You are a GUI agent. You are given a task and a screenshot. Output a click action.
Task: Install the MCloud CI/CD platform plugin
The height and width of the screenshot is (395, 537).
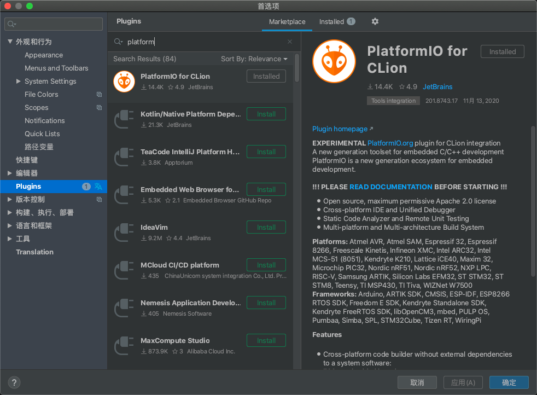266,265
